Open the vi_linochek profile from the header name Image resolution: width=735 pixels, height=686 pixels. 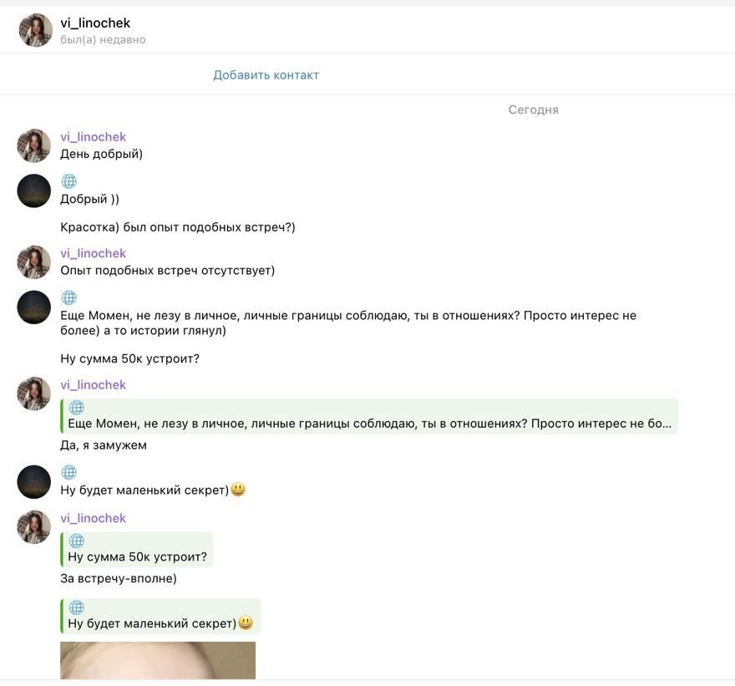point(95,23)
